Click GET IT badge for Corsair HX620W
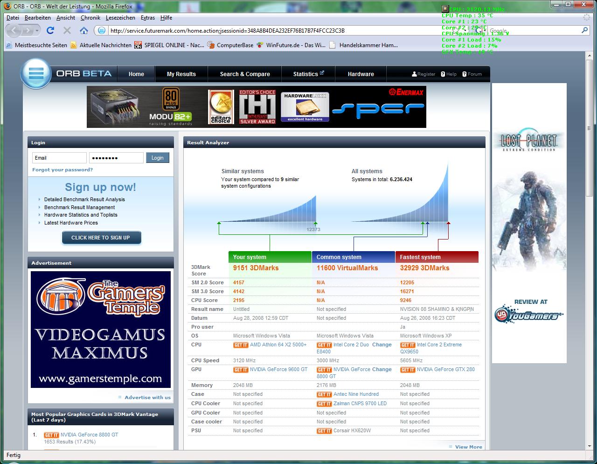 (x=324, y=431)
